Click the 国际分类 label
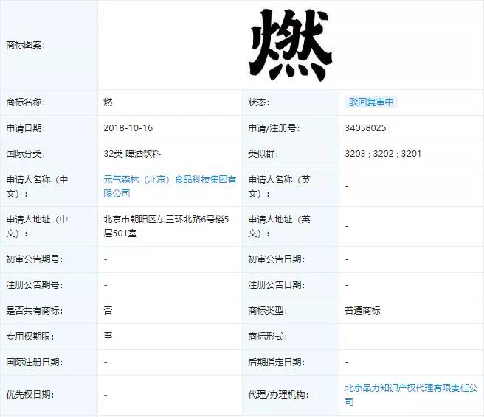Screen dimensions: 484x417 26,153
